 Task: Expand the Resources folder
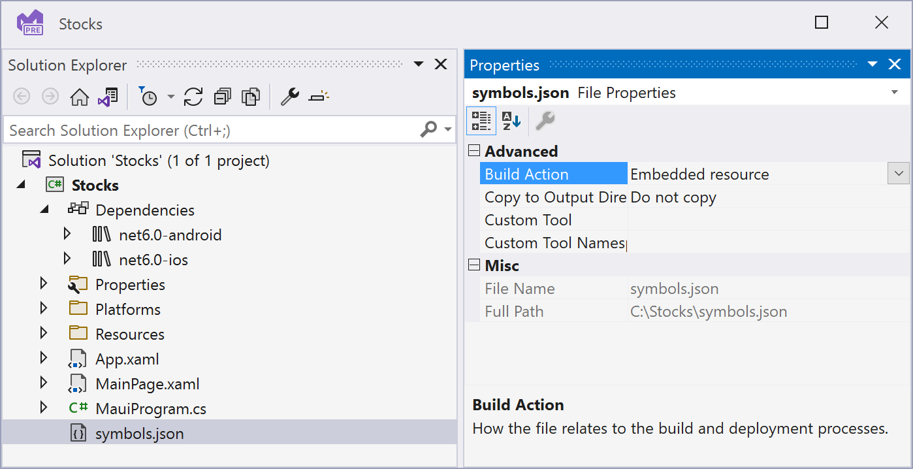(x=44, y=333)
